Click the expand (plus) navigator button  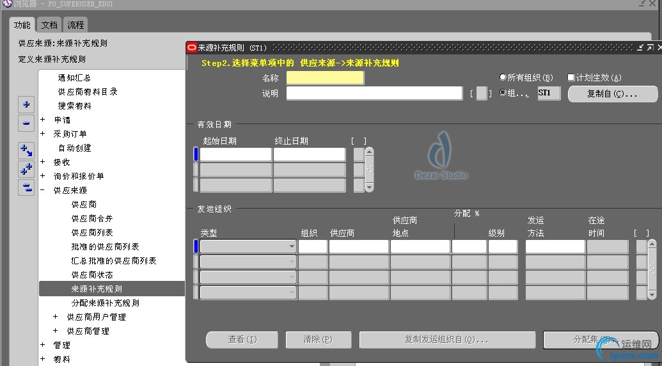26,105
